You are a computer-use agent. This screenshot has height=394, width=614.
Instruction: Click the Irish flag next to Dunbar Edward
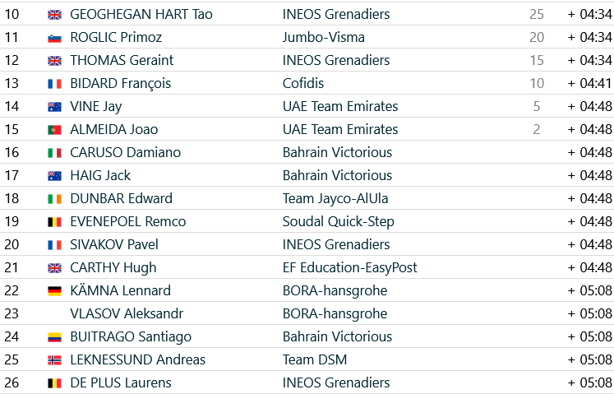click(54, 199)
